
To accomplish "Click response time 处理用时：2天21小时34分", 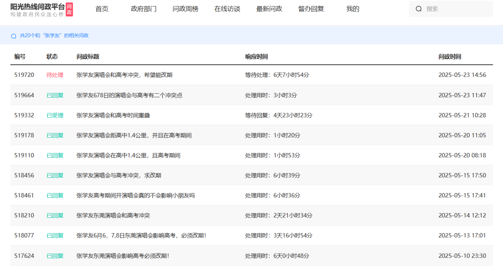I will (279, 216).
